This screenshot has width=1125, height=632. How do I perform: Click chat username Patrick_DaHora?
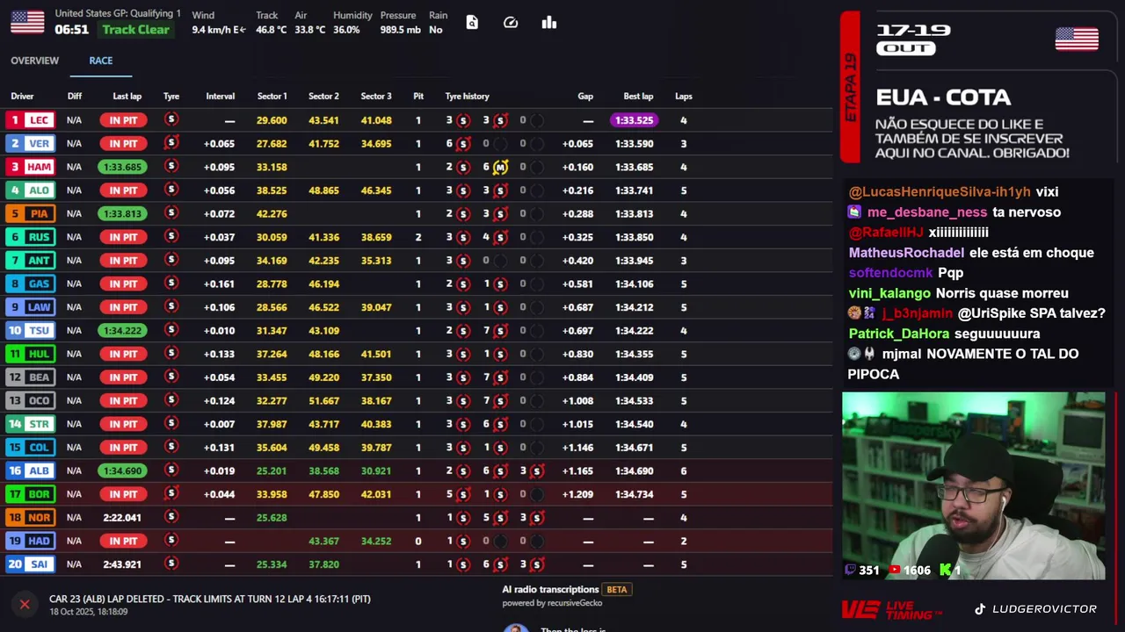point(899,334)
